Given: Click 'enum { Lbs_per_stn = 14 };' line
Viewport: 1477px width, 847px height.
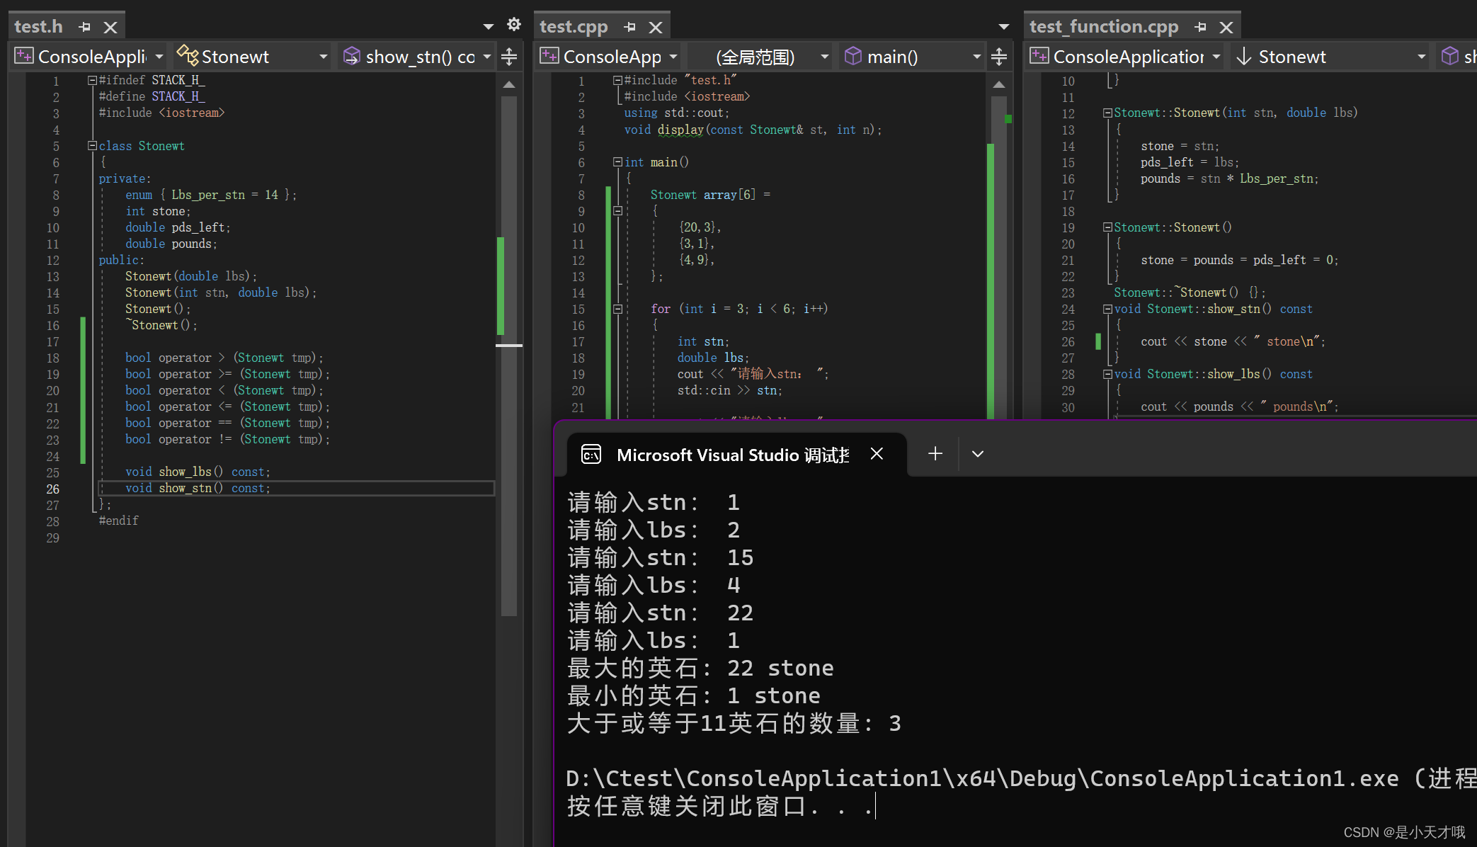Looking at the screenshot, I should 211,195.
